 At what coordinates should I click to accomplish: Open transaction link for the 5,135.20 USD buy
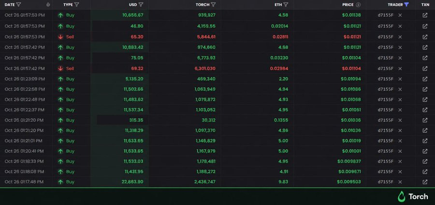coord(425,79)
